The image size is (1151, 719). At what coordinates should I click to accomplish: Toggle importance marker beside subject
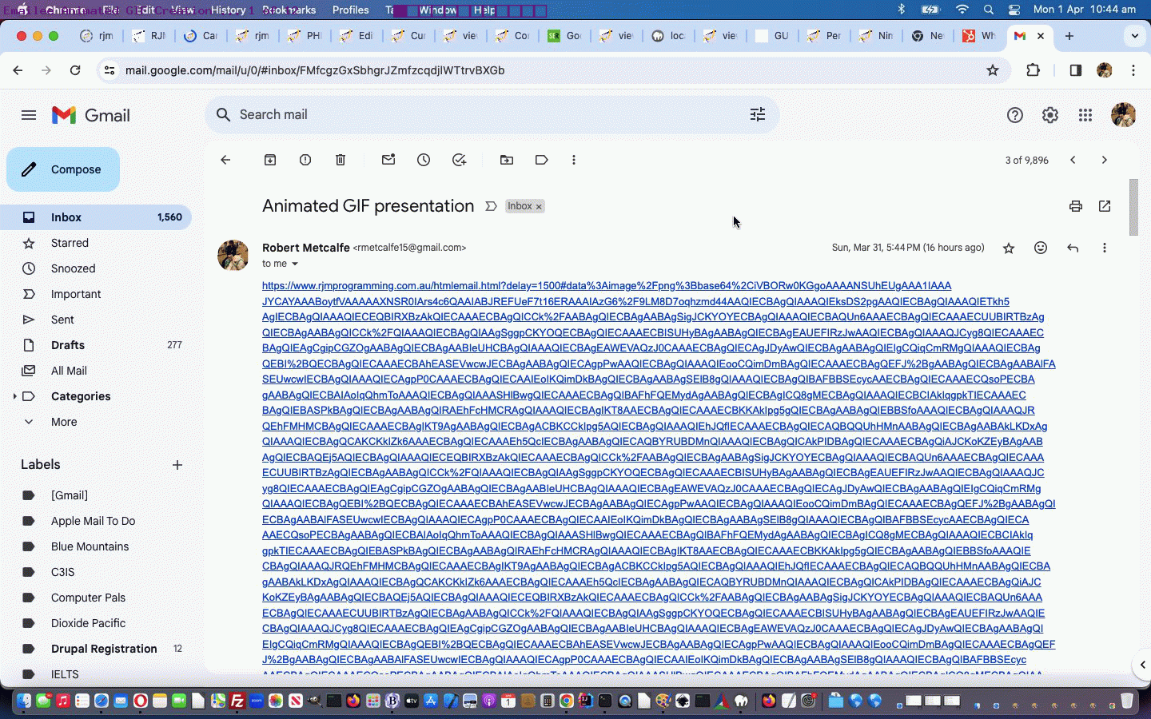[x=491, y=206]
